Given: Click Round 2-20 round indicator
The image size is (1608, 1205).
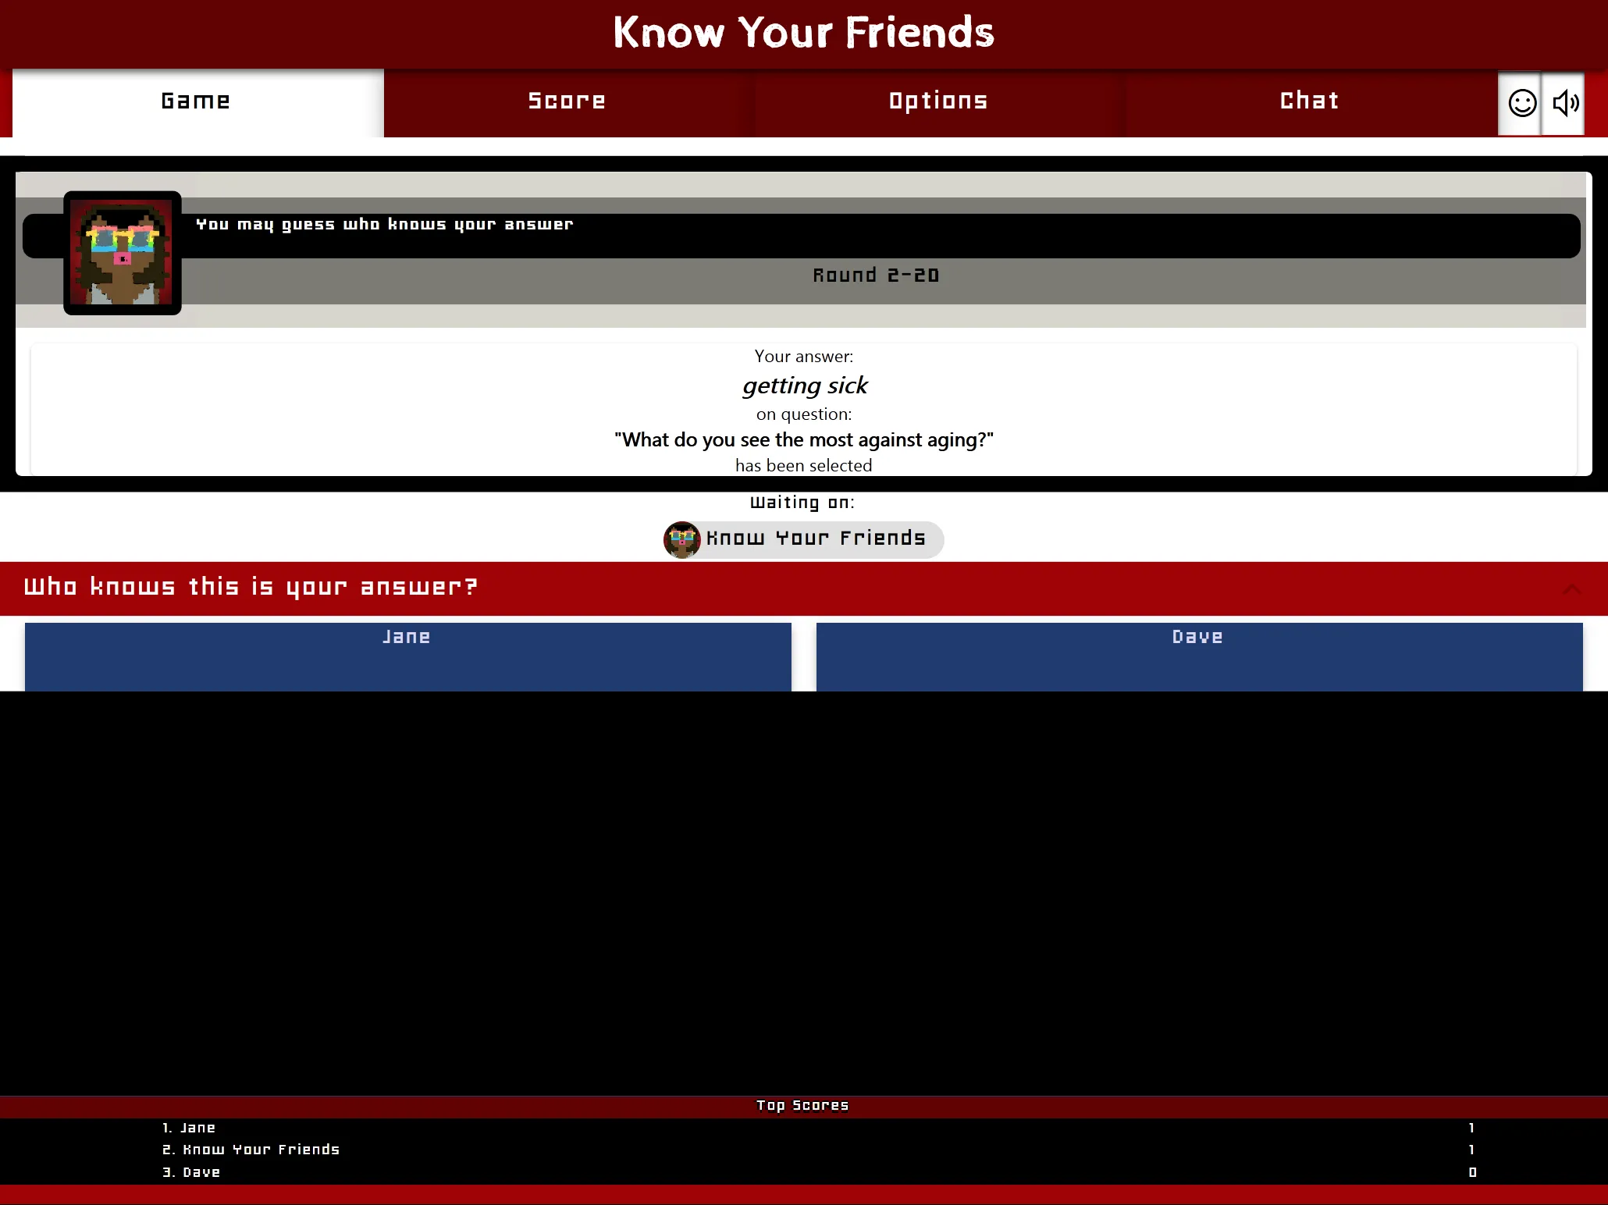Looking at the screenshot, I should 802,275.
